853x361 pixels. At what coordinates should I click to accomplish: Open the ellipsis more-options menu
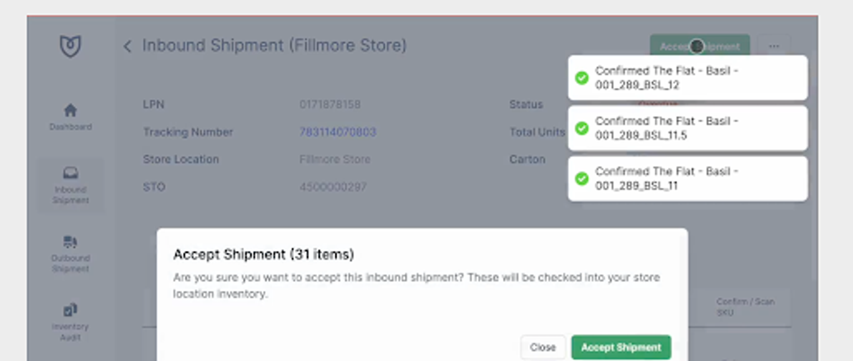click(x=774, y=45)
